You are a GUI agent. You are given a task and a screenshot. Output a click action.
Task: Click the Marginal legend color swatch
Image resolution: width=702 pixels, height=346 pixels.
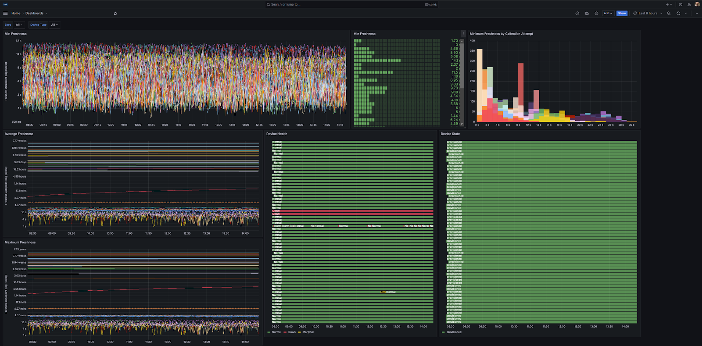tap(299, 332)
